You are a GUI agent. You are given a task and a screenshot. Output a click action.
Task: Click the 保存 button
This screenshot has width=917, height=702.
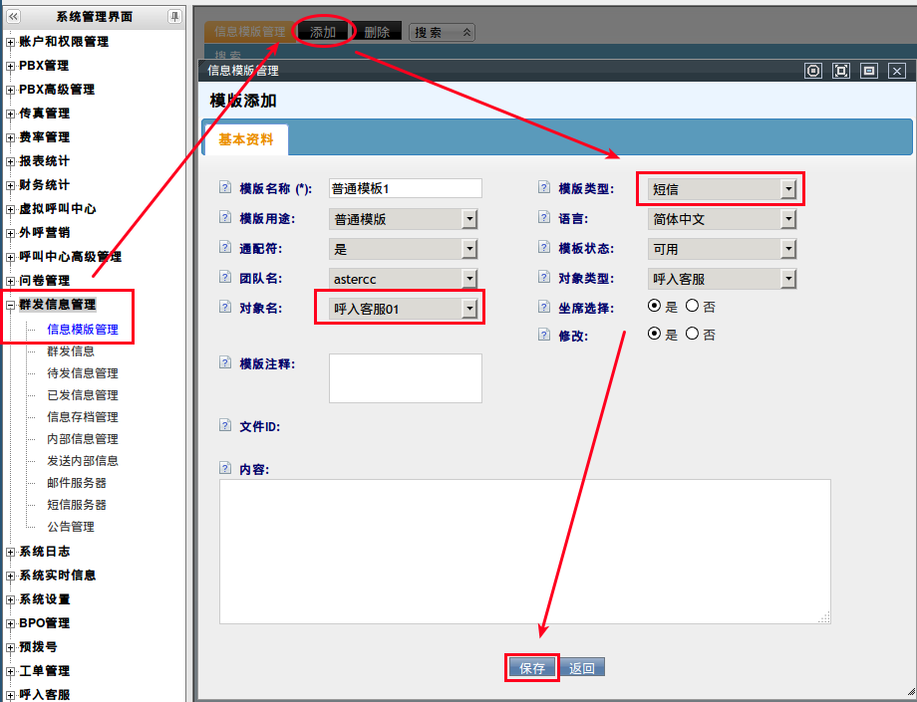(x=532, y=668)
